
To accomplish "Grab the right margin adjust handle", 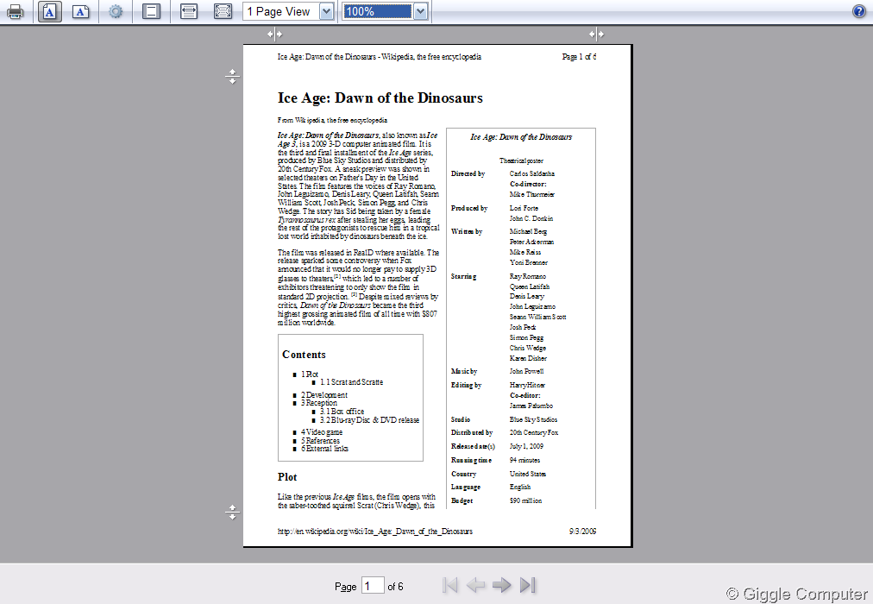I will [596, 34].
